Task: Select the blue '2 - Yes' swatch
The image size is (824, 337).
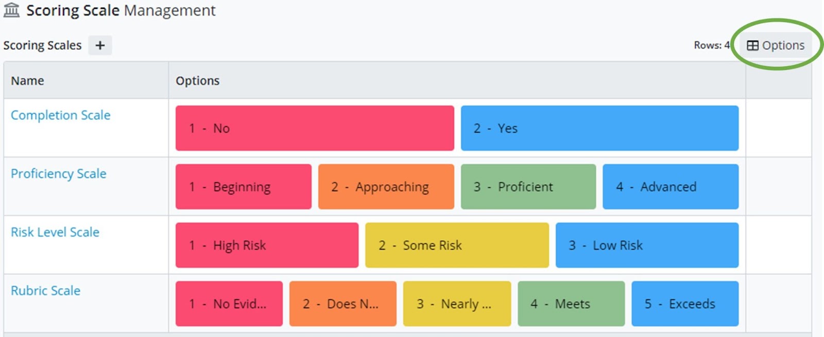Action: point(599,128)
